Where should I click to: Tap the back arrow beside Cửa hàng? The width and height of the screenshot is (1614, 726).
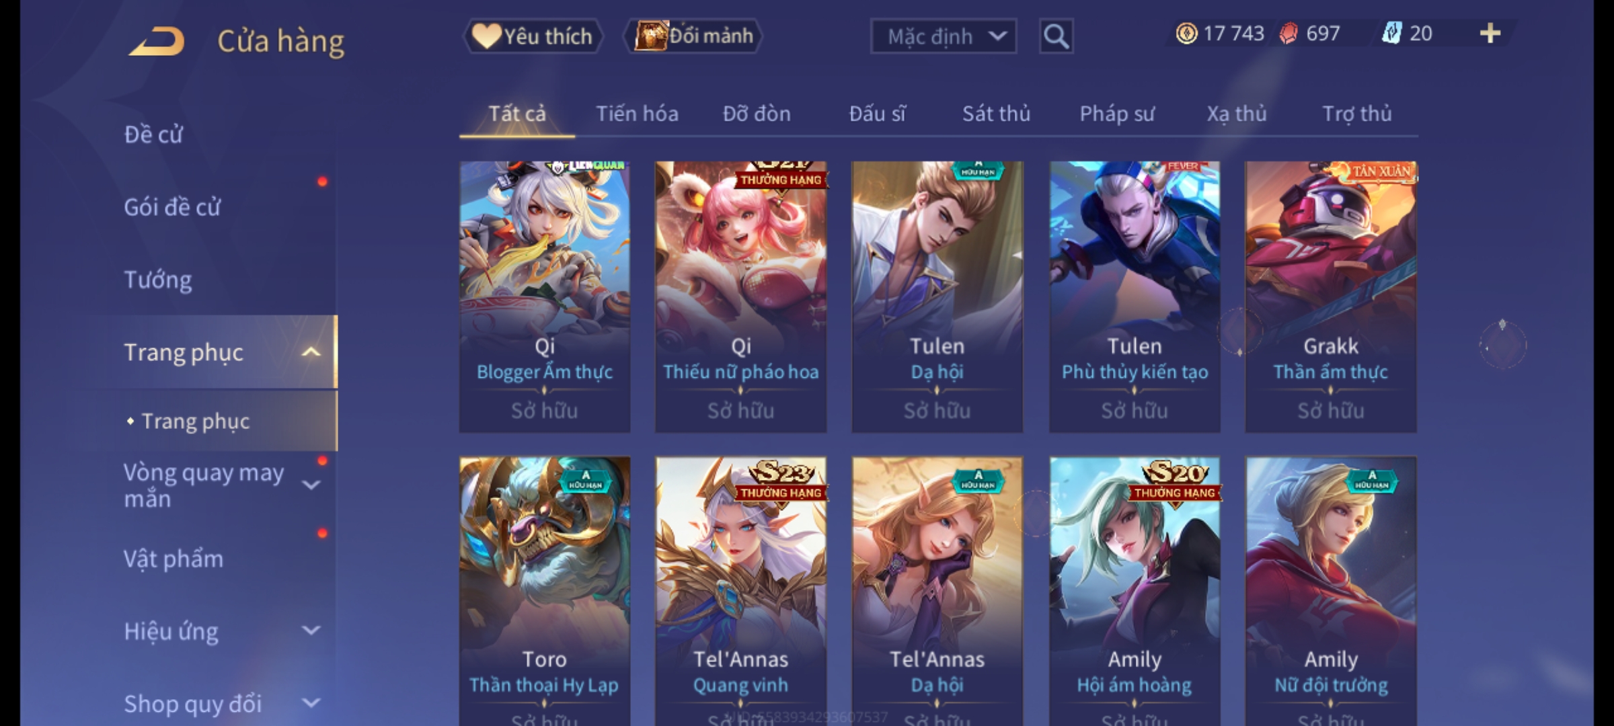point(157,41)
